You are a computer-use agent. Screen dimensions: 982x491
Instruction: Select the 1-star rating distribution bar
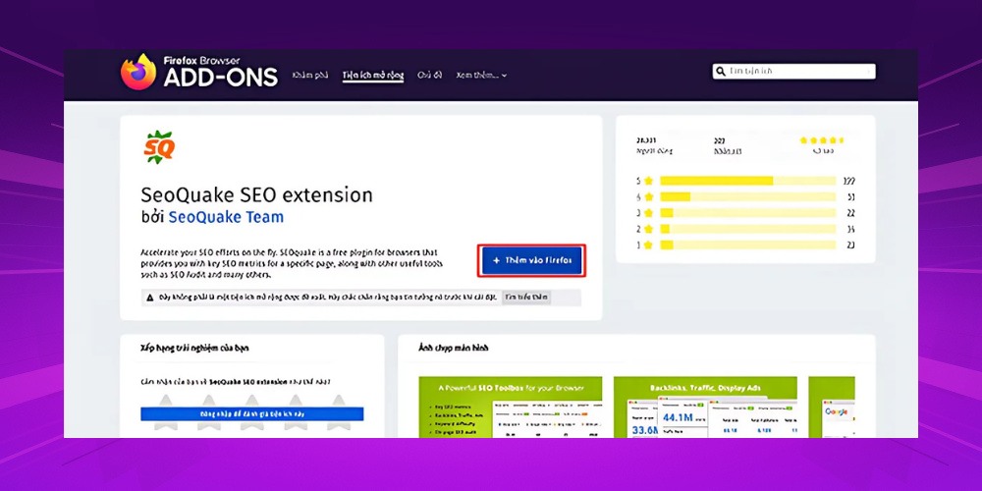click(x=747, y=245)
